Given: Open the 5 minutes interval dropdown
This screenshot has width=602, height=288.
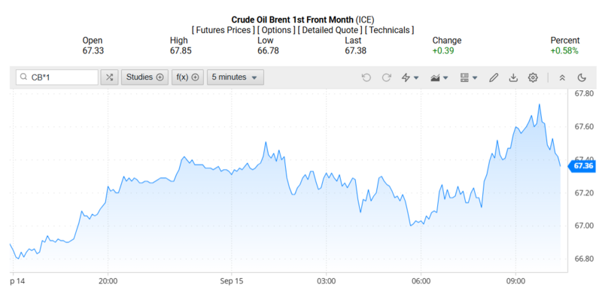Looking at the screenshot, I should (235, 77).
